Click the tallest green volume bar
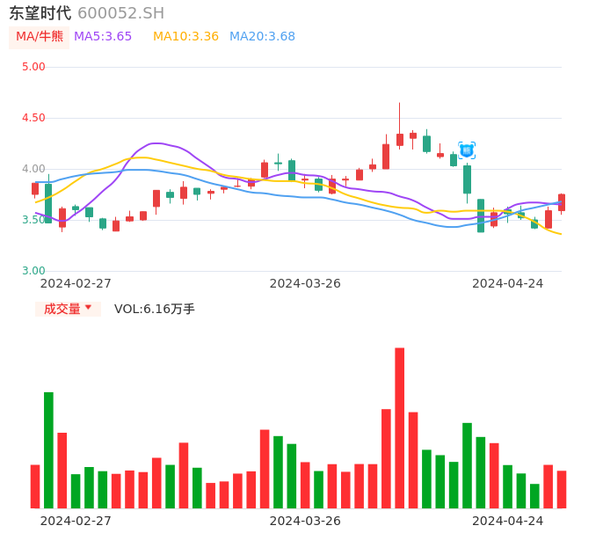603x533 pixels. point(49,449)
